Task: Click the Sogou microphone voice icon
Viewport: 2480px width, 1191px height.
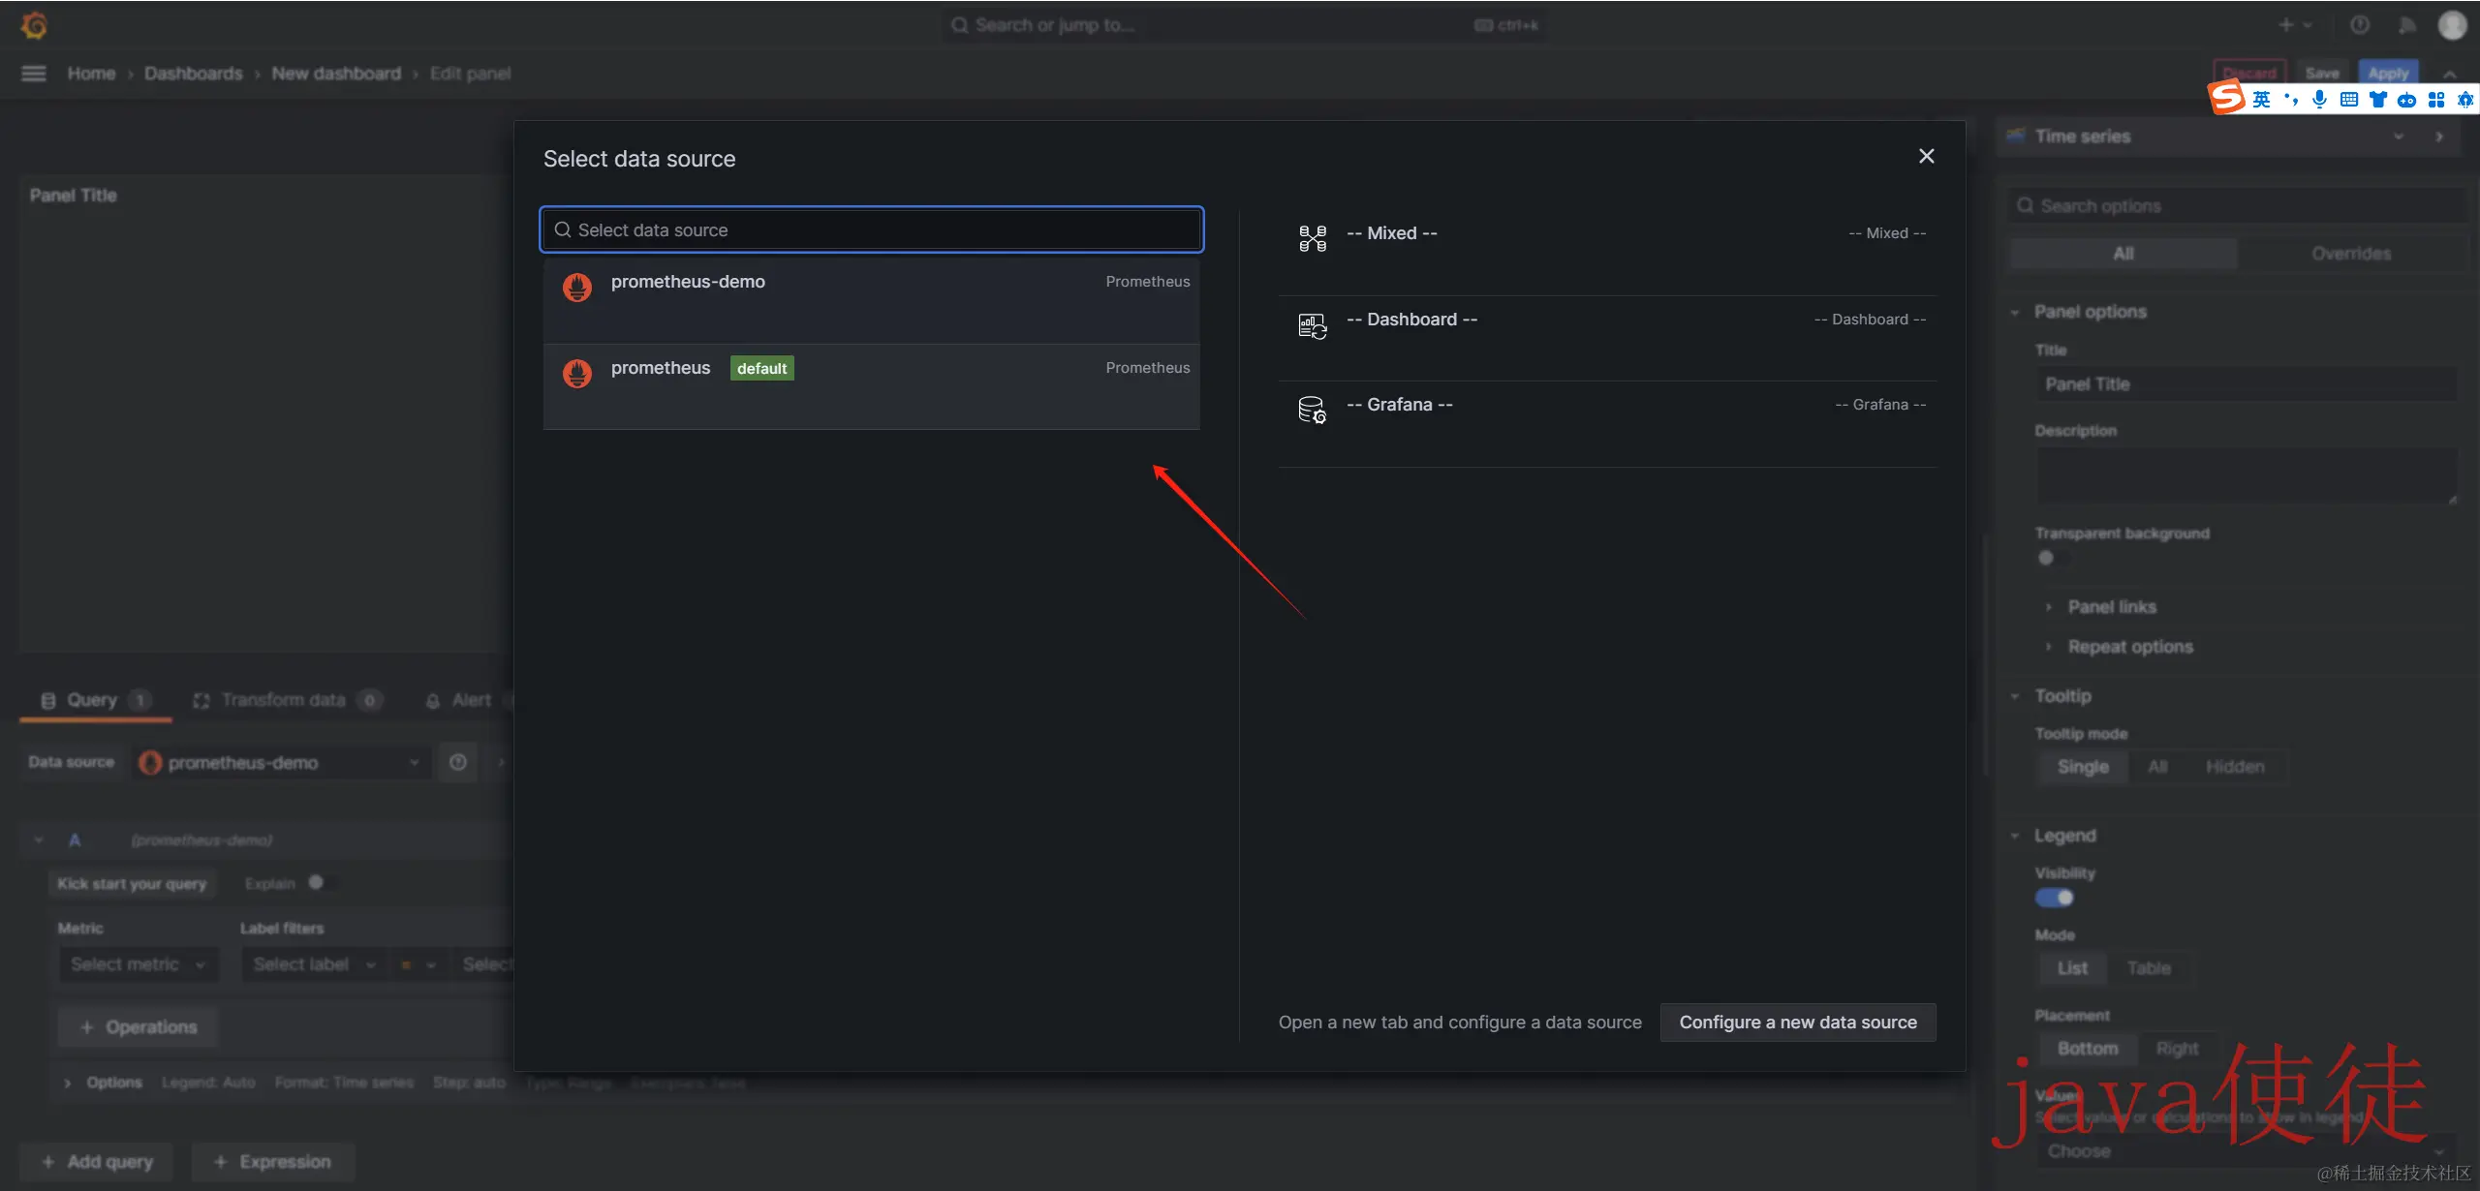Action: click(x=2319, y=99)
